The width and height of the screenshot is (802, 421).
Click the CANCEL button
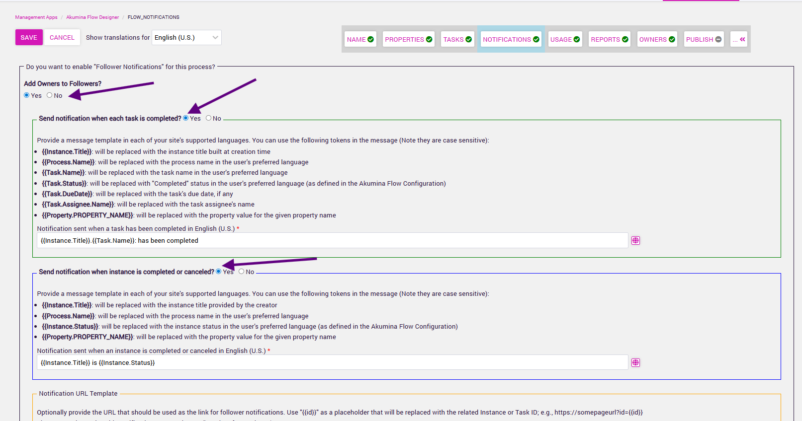[62, 37]
